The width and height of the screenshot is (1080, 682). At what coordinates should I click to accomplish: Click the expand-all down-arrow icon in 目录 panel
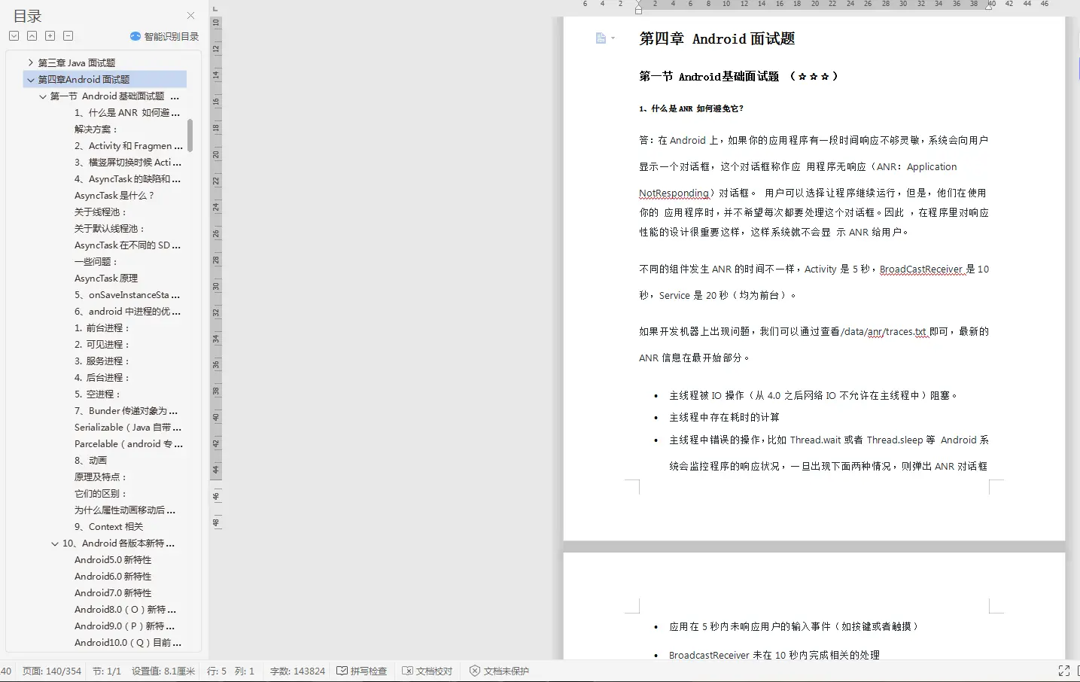click(x=14, y=36)
